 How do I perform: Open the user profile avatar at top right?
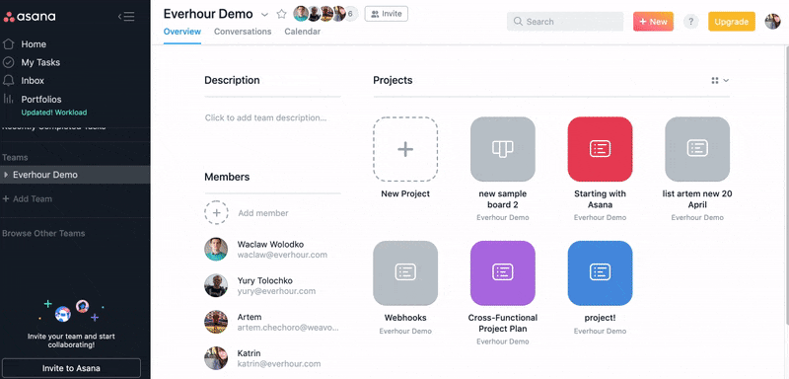coord(772,22)
